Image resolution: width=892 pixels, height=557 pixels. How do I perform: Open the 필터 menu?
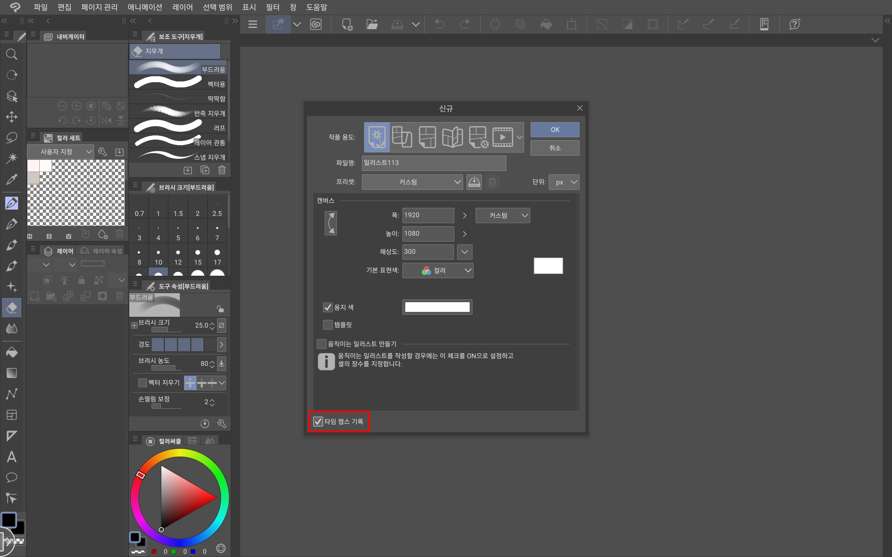click(272, 7)
